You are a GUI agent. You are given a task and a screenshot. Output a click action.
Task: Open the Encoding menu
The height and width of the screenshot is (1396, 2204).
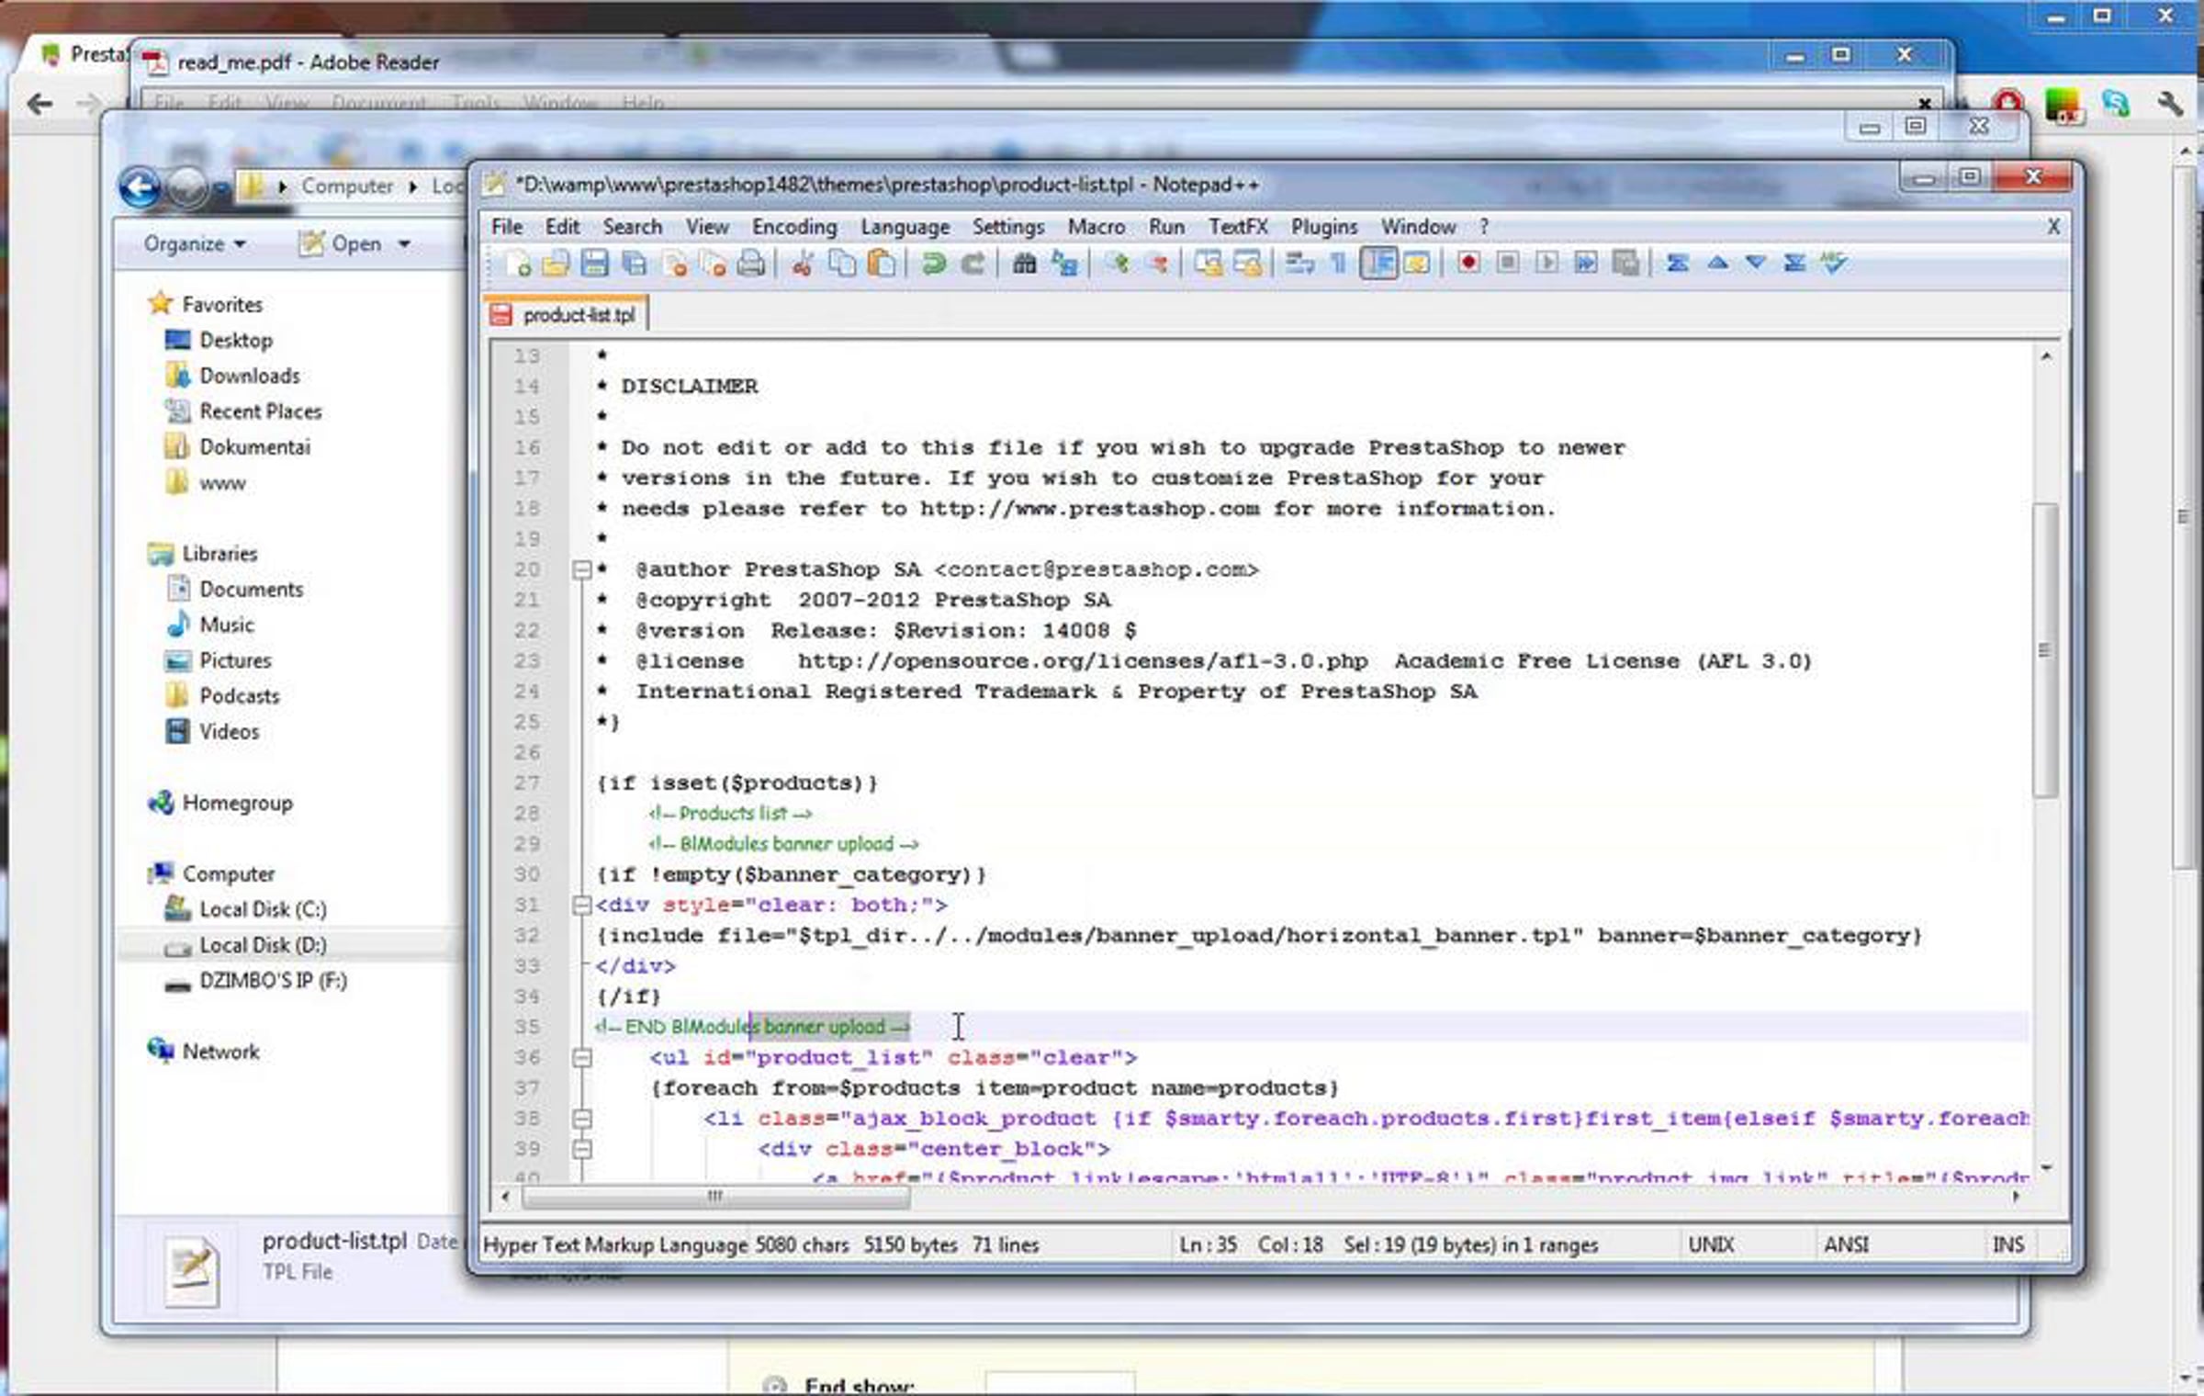794,227
